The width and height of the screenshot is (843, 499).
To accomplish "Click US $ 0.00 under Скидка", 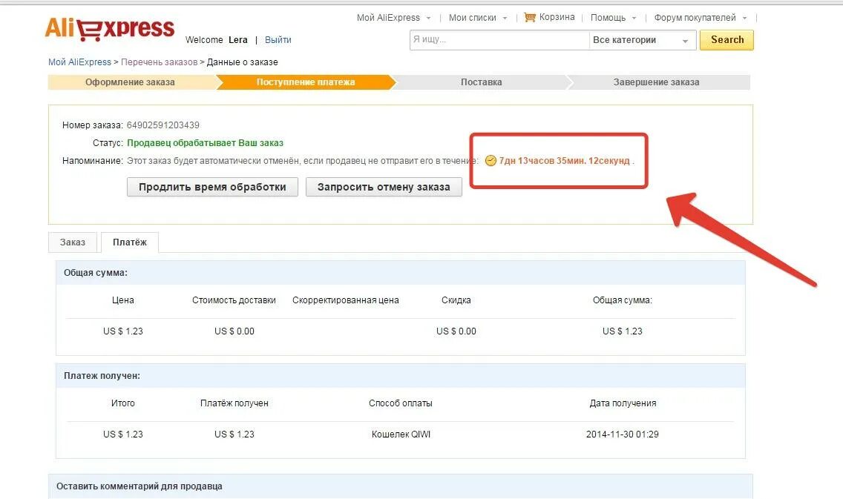I will [x=456, y=331].
